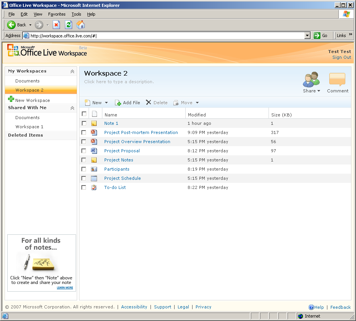This screenshot has width=356, height=321.
Task: Open the Tools menu
Action: tap(76, 14)
